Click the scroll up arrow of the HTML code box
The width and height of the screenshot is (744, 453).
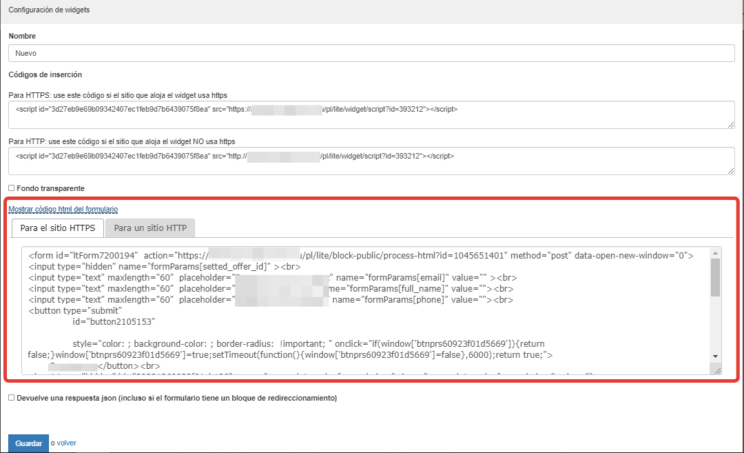[715, 253]
